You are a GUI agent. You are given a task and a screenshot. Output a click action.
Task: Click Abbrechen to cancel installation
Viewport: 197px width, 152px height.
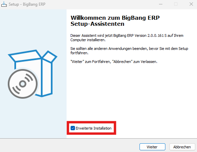point(182,147)
